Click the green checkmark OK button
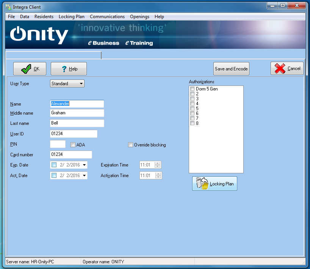Image resolution: width=310 pixels, height=269 pixels. (30, 69)
